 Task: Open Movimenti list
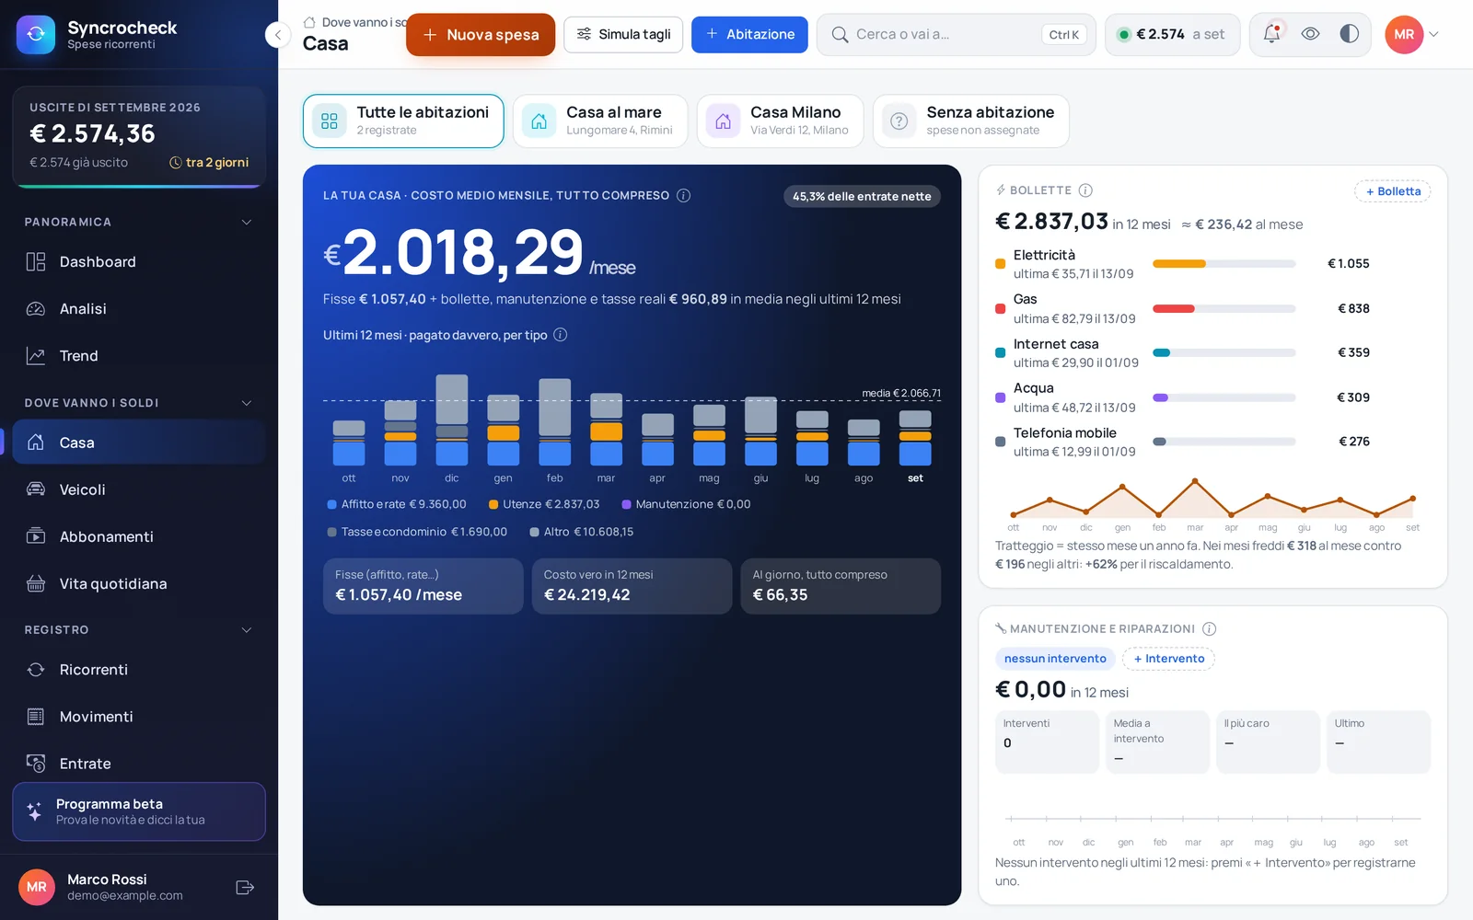pos(139,717)
